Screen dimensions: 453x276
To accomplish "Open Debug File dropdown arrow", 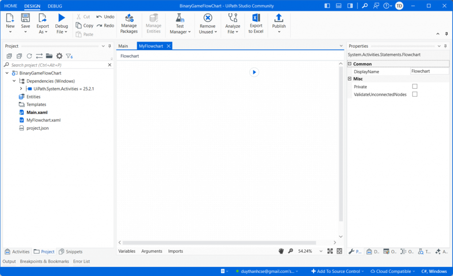I will tap(66, 32).
